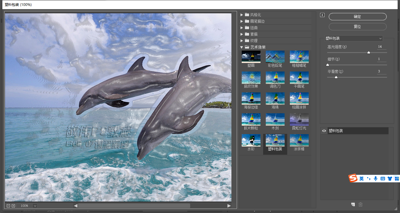Click the 确定 button
The image size is (400, 213).
[357, 17]
